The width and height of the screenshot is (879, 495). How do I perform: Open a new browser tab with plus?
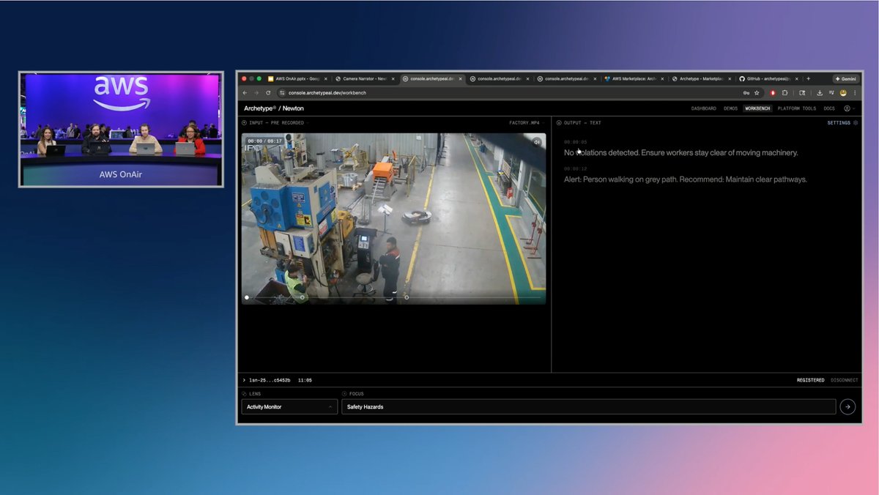tap(809, 78)
